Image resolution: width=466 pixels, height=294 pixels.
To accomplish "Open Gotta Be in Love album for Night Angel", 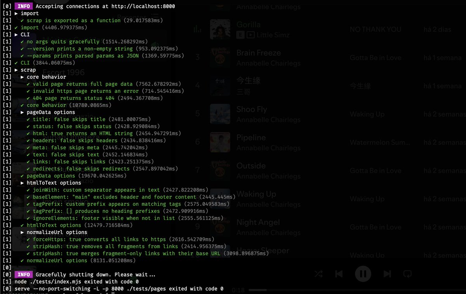I will coord(376,228).
